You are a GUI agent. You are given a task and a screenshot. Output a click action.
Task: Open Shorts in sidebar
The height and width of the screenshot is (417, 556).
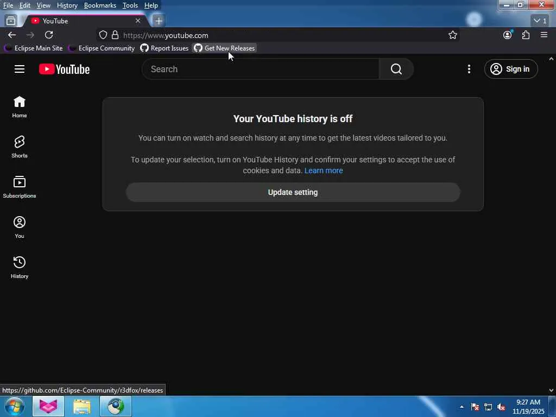[20, 147]
